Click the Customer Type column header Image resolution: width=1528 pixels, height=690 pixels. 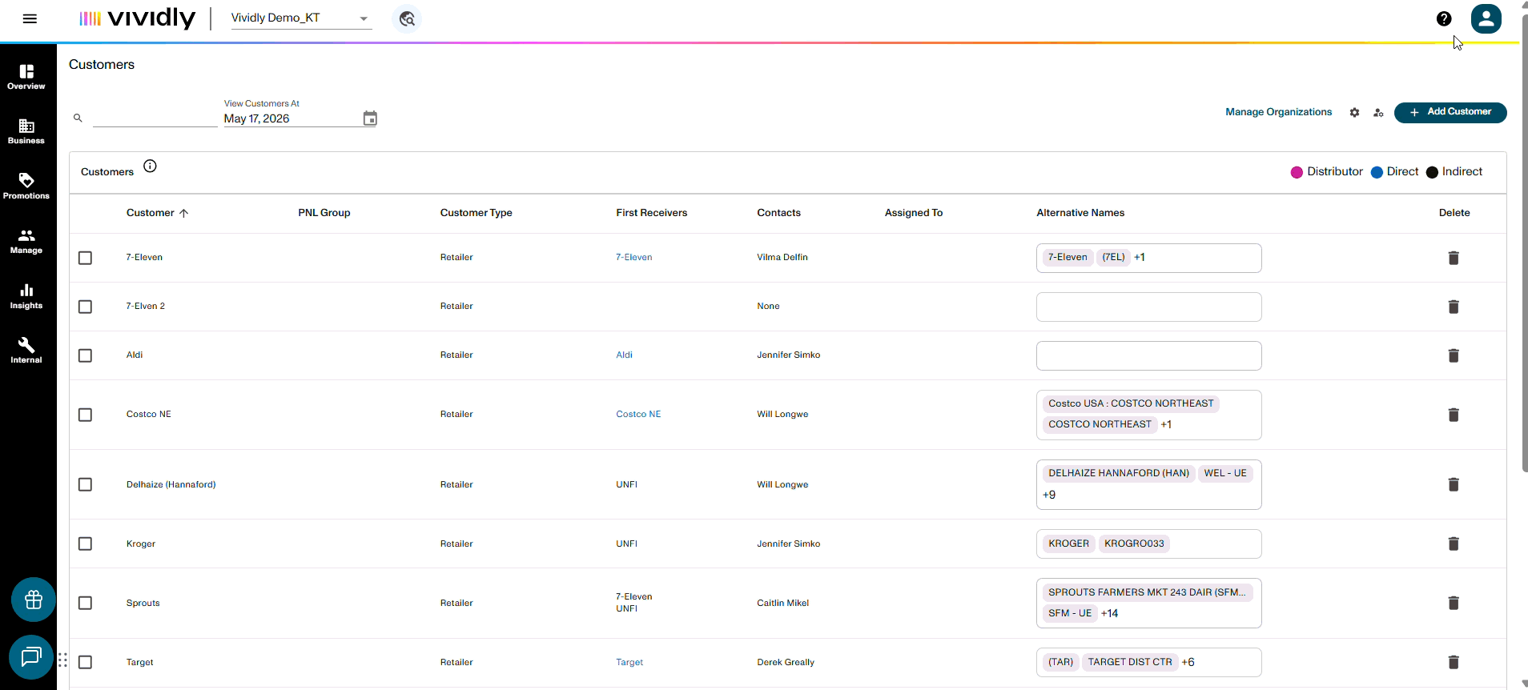click(476, 213)
